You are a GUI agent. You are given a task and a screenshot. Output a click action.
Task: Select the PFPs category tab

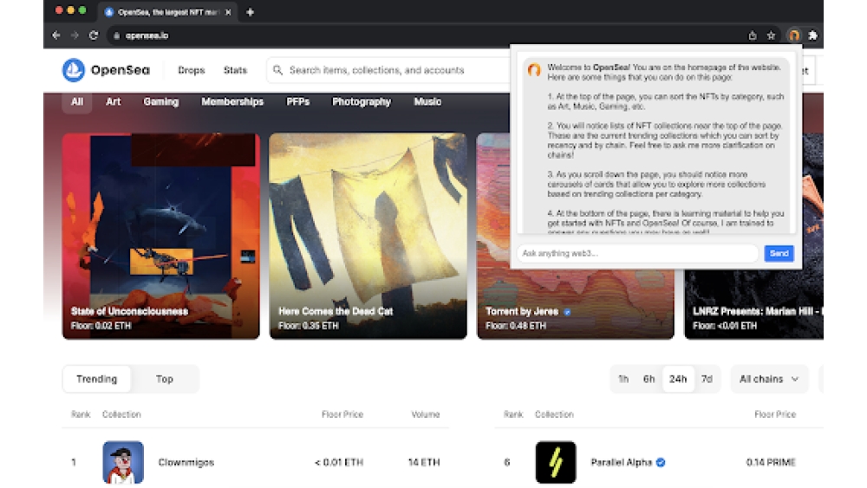(297, 101)
